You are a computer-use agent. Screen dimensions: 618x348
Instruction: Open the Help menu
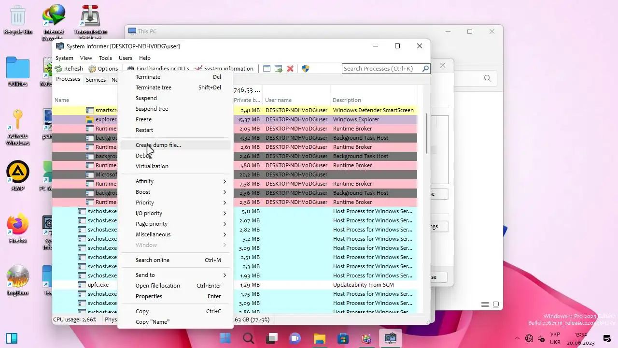pos(145,58)
